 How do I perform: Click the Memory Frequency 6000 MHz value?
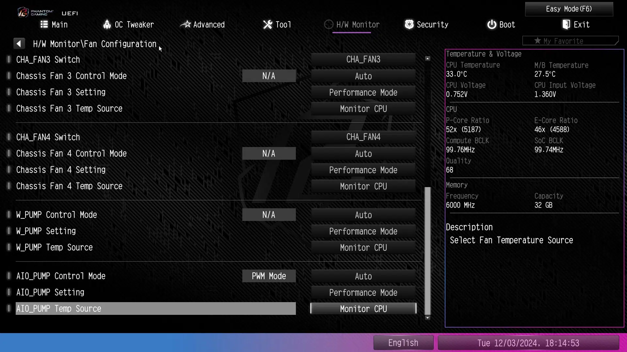click(460, 205)
